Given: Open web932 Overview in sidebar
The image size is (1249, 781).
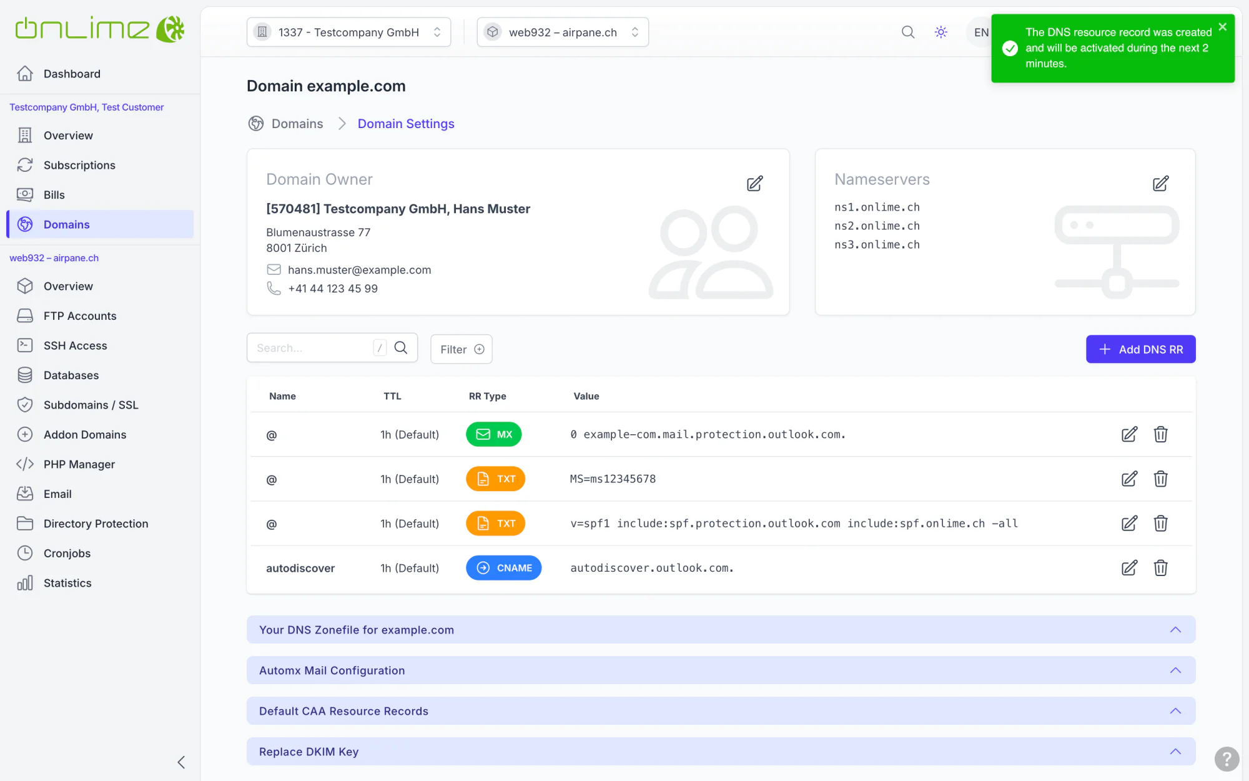Looking at the screenshot, I should (100, 286).
